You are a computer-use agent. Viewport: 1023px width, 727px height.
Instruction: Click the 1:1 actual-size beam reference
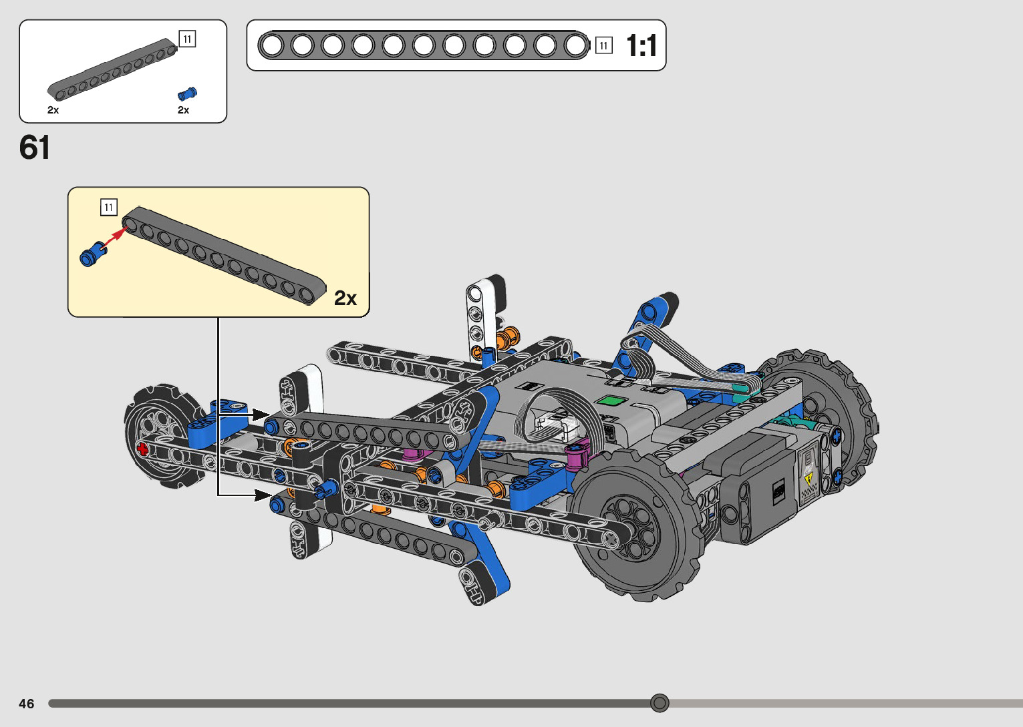(x=424, y=45)
